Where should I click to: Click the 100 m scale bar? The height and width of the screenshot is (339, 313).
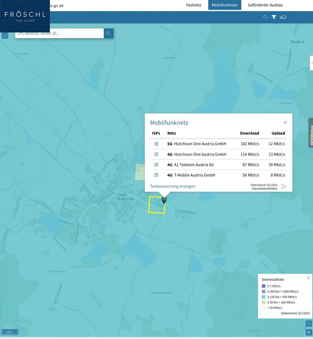coord(10,332)
